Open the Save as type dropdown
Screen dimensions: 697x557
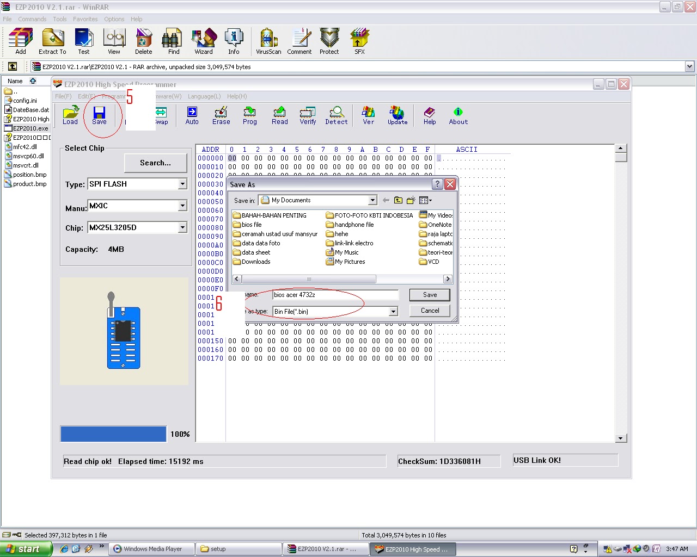click(393, 311)
